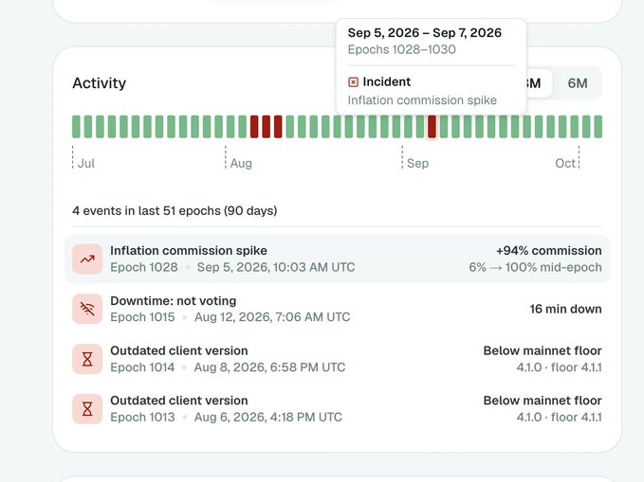This screenshot has height=482, width=644.
Task: Click 'Inflation commission spike' inside the tooltip
Action: point(422,100)
